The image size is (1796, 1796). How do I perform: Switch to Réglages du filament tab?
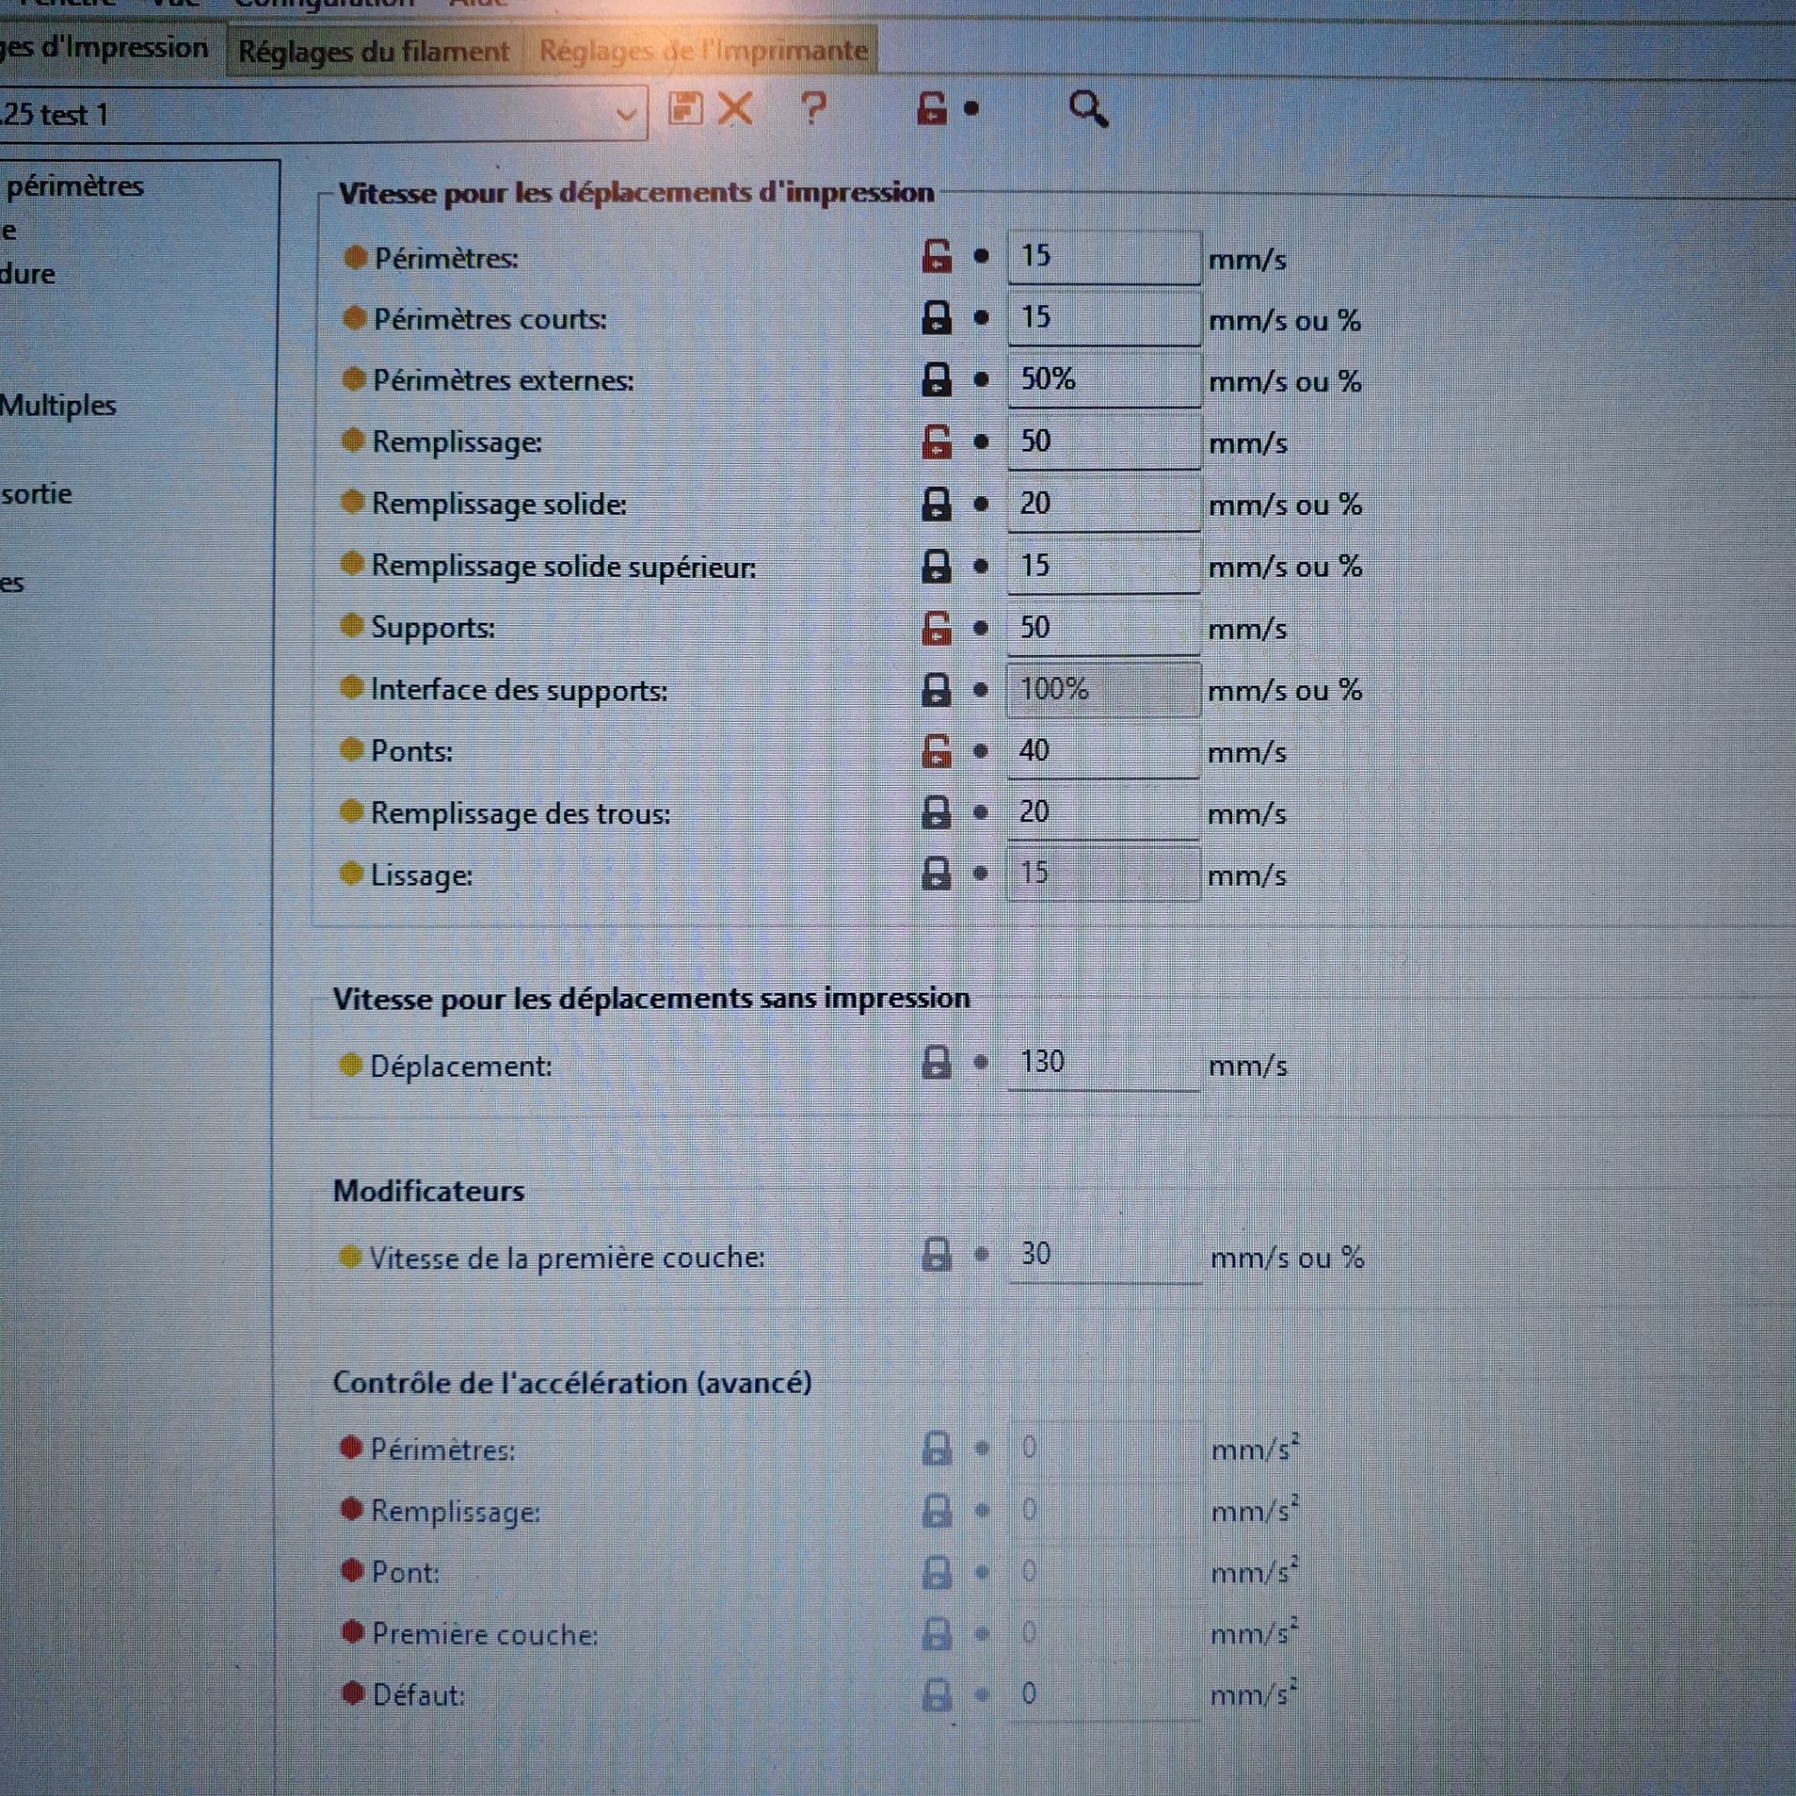(x=374, y=51)
